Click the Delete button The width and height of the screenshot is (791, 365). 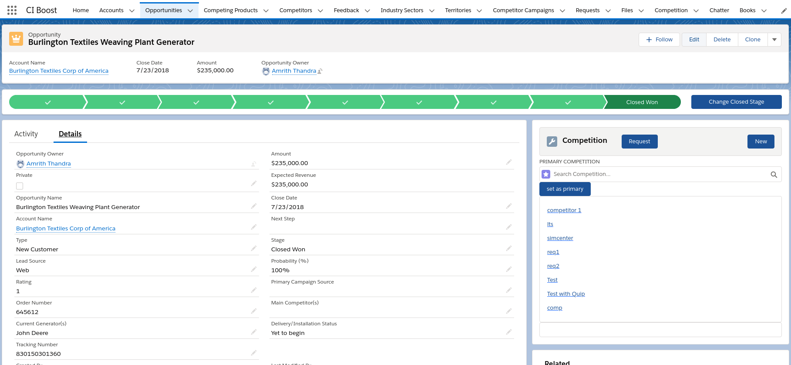(x=722, y=40)
